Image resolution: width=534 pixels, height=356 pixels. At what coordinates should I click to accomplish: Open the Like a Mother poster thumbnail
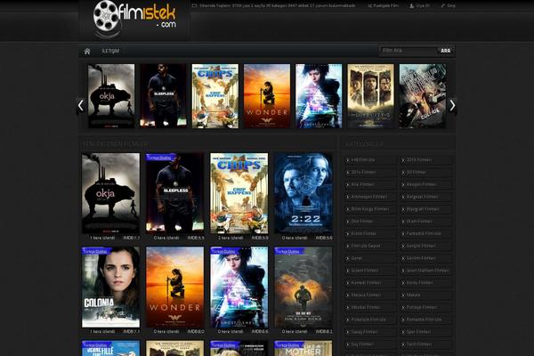(x=303, y=348)
